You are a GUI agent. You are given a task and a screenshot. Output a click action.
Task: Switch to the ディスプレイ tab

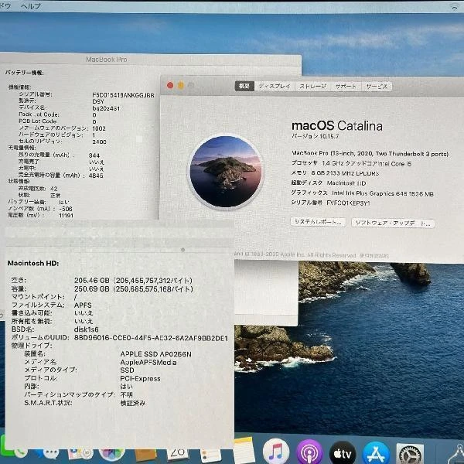pyautogui.click(x=275, y=86)
